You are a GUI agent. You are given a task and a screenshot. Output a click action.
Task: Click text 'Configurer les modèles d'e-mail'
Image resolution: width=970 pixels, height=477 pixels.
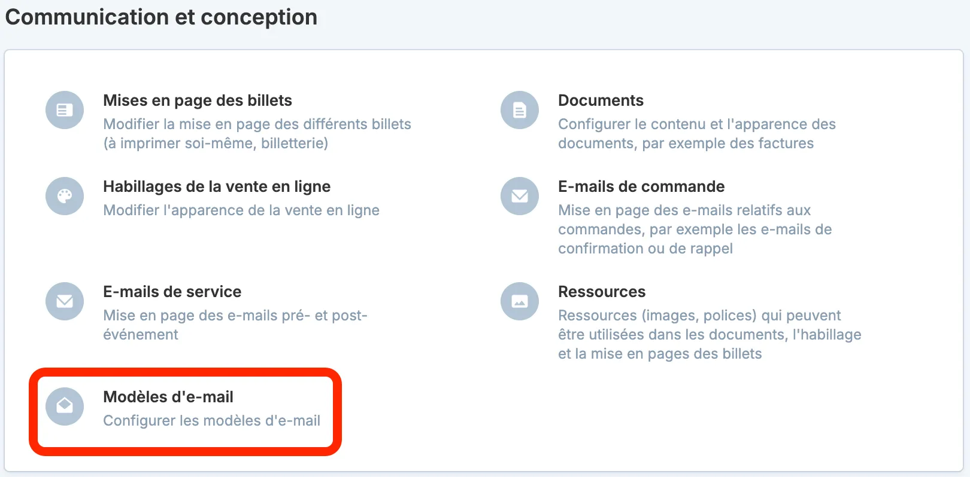point(212,421)
